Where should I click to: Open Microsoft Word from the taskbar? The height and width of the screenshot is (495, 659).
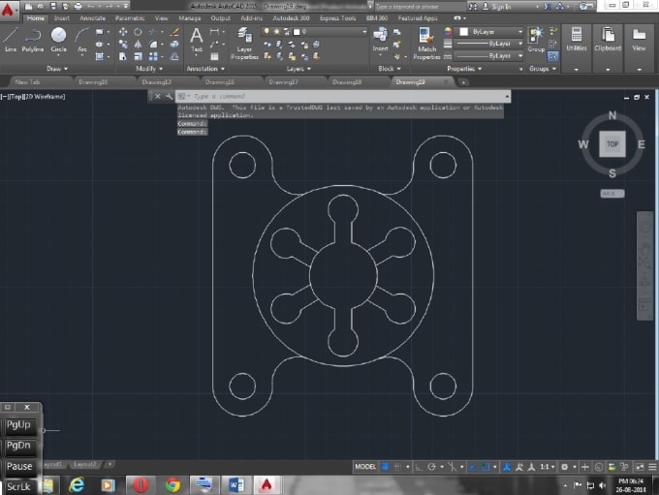pyautogui.click(x=236, y=485)
